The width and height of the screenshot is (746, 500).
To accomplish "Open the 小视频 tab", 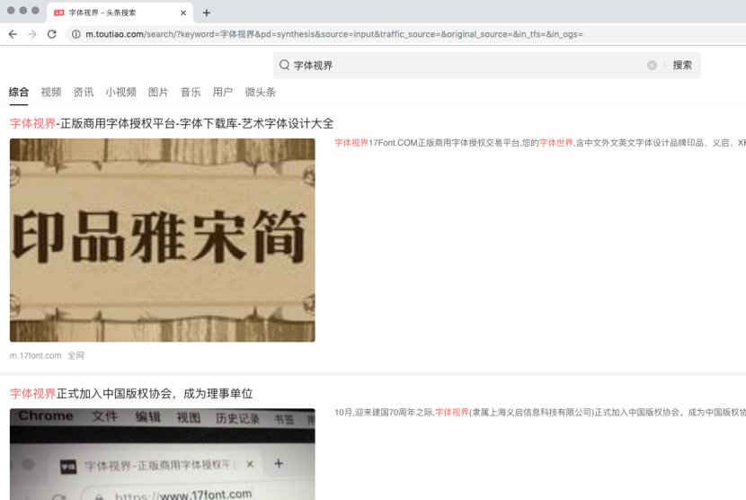I will pos(120,93).
